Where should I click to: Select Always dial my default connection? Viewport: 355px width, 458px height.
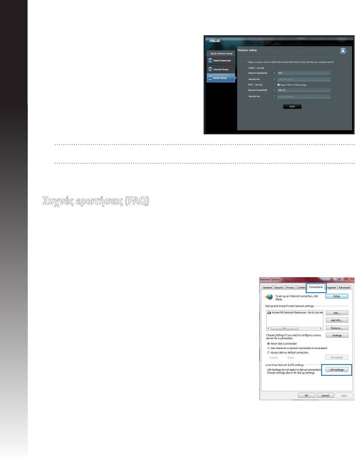click(x=268, y=352)
